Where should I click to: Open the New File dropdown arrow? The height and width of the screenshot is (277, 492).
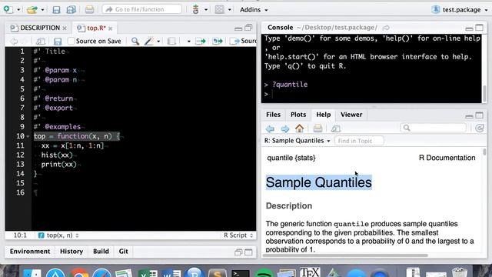coord(18,10)
